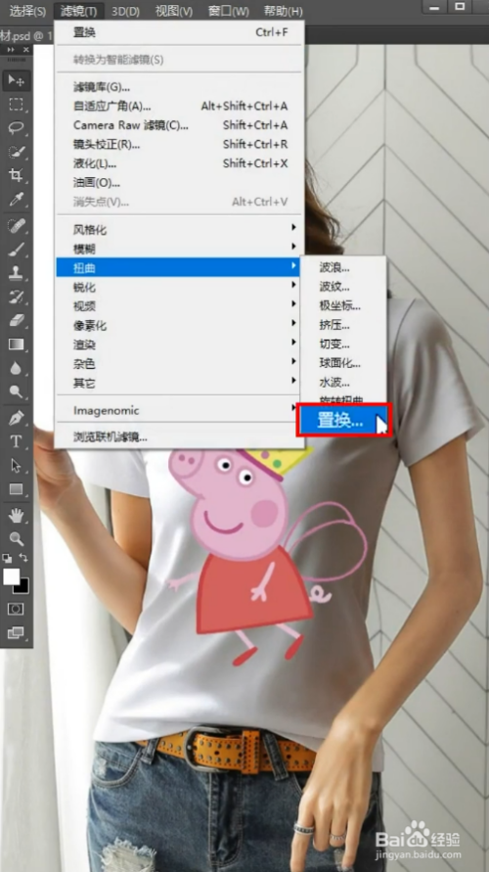Open the foreground color picker
The width and height of the screenshot is (489, 872).
click(x=11, y=576)
